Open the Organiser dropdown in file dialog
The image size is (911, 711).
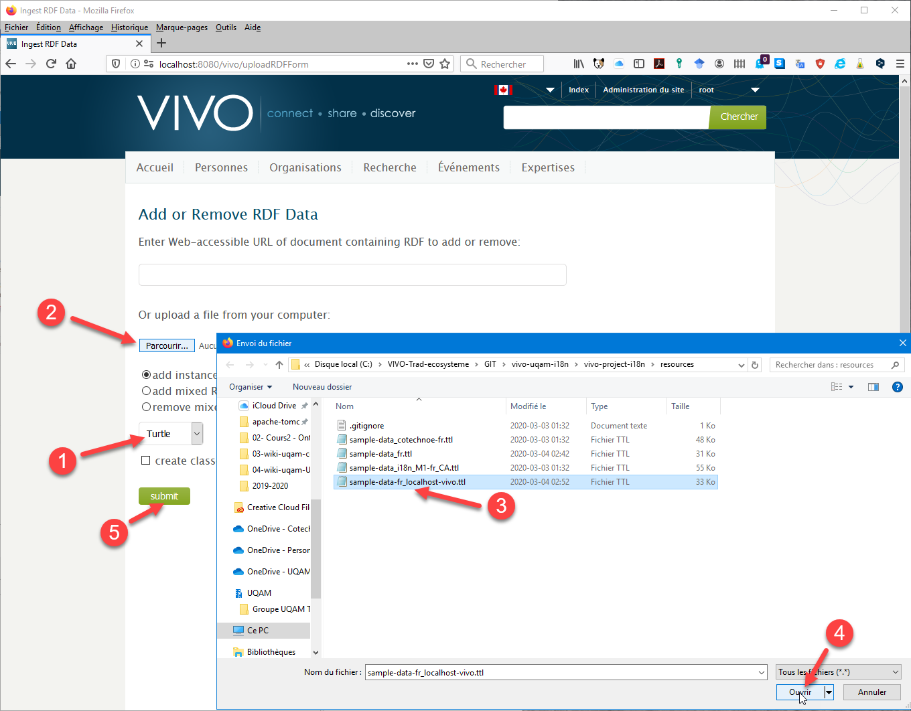251,387
